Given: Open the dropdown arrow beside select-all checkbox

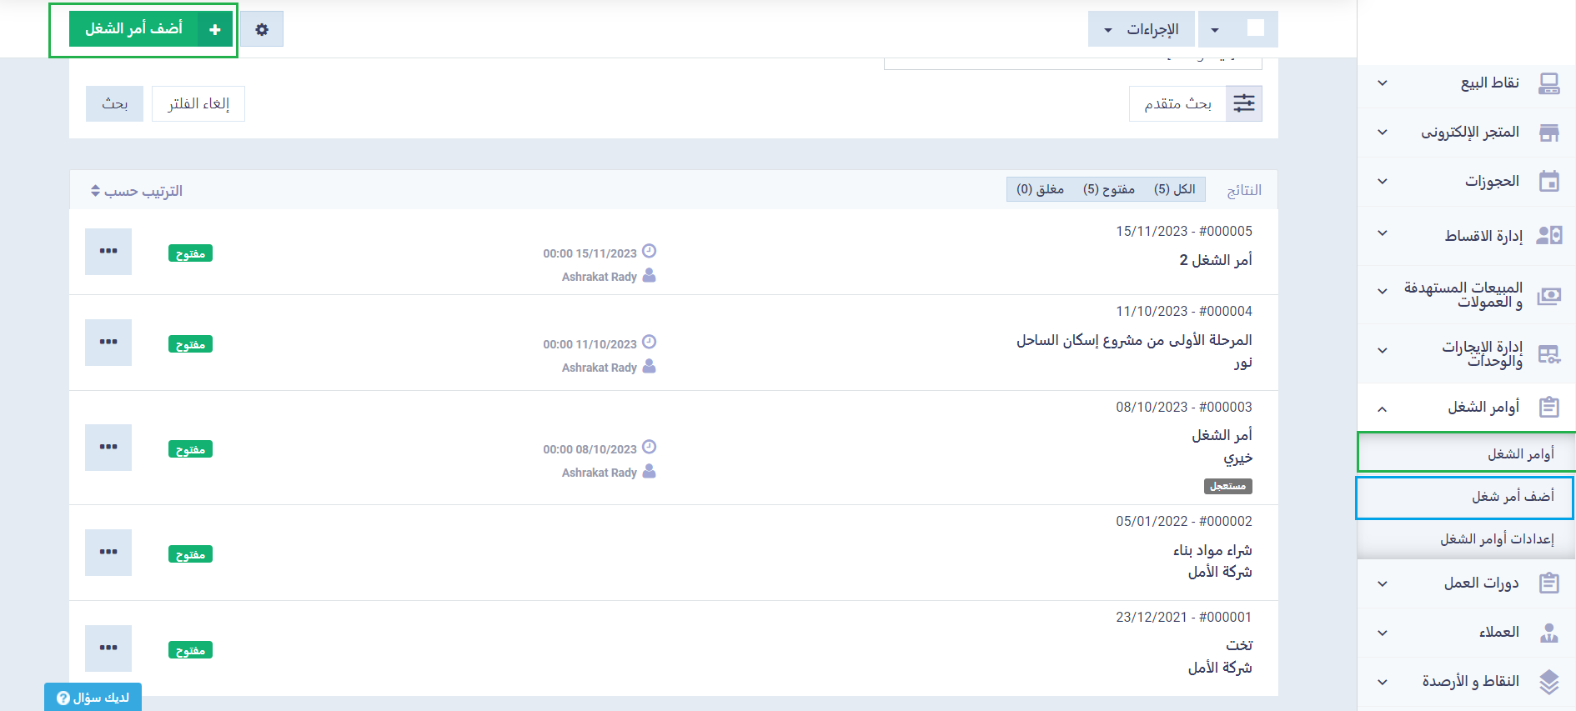Looking at the screenshot, I should tap(1215, 30).
